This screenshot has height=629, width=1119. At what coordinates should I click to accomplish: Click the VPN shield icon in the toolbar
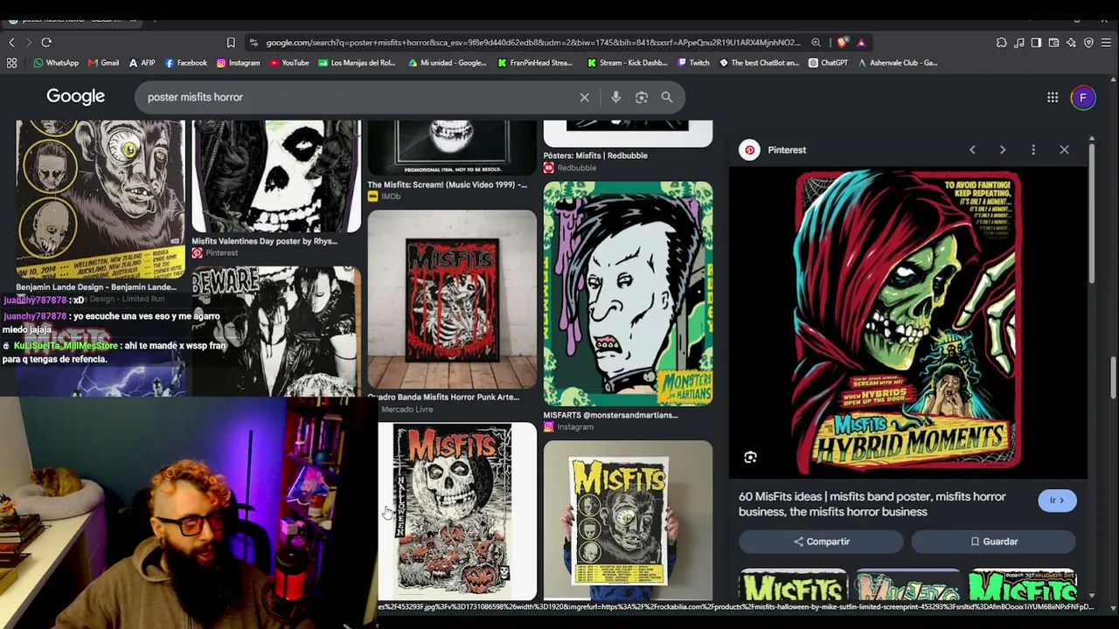pos(1088,42)
